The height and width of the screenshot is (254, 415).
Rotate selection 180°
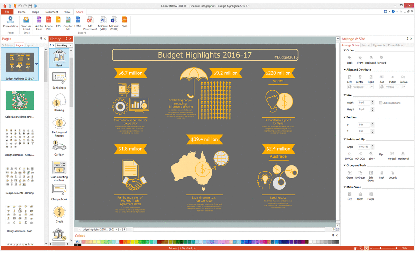click(x=371, y=156)
